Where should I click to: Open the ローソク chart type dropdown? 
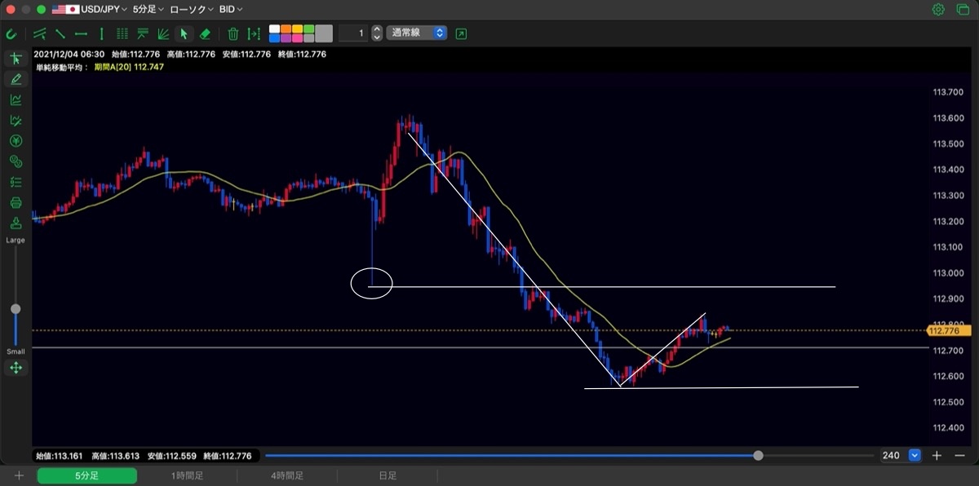click(x=193, y=10)
